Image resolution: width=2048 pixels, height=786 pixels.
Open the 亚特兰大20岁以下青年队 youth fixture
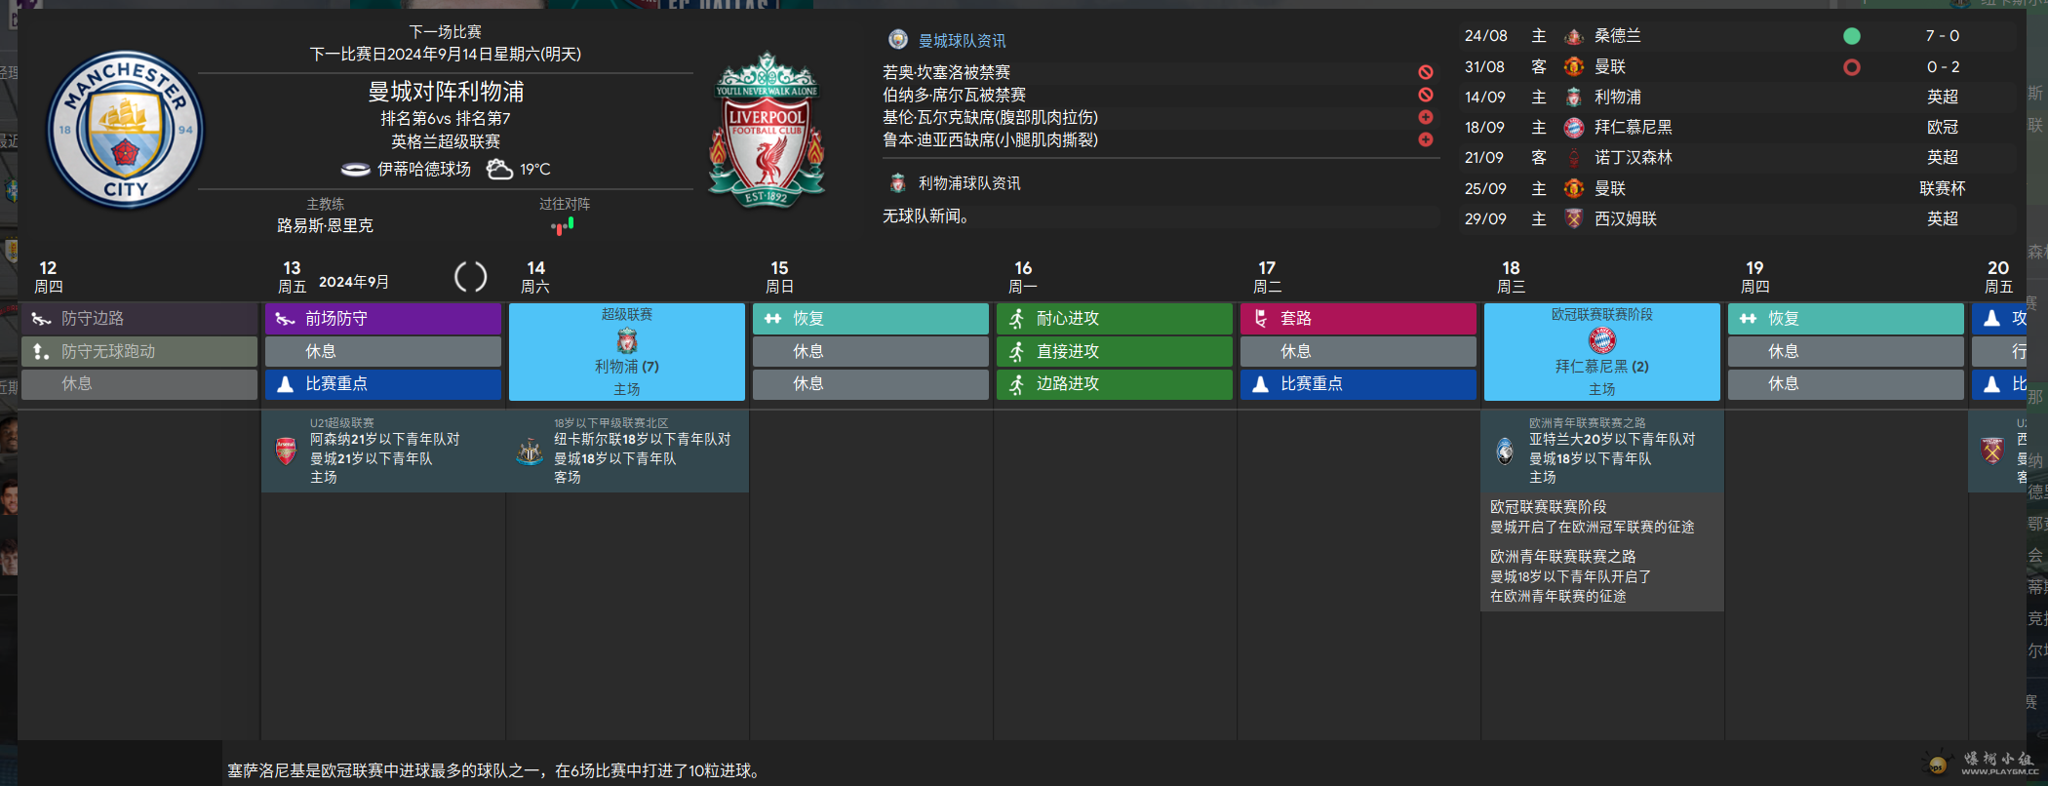click(1602, 451)
